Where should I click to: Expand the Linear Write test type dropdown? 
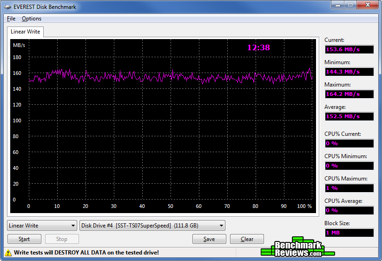point(42,226)
